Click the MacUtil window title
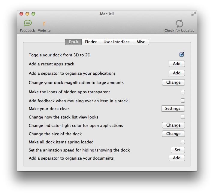The height and width of the screenshot is (195, 214). [x=107, y=14]
